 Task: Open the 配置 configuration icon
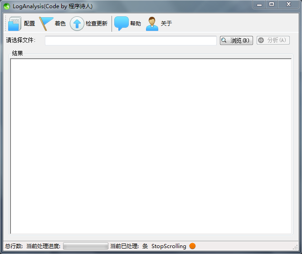click(x=15, y=24)
